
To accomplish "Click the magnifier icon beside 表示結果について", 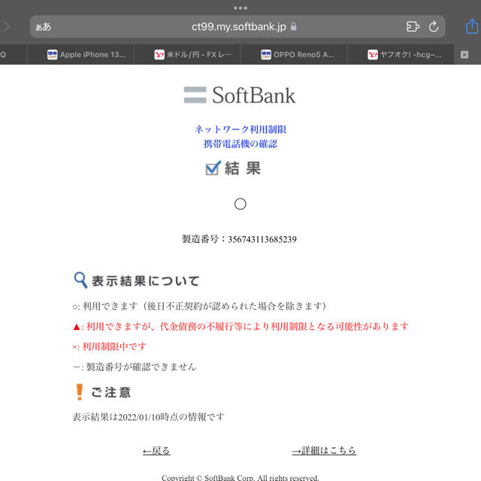I will point(80,280).
